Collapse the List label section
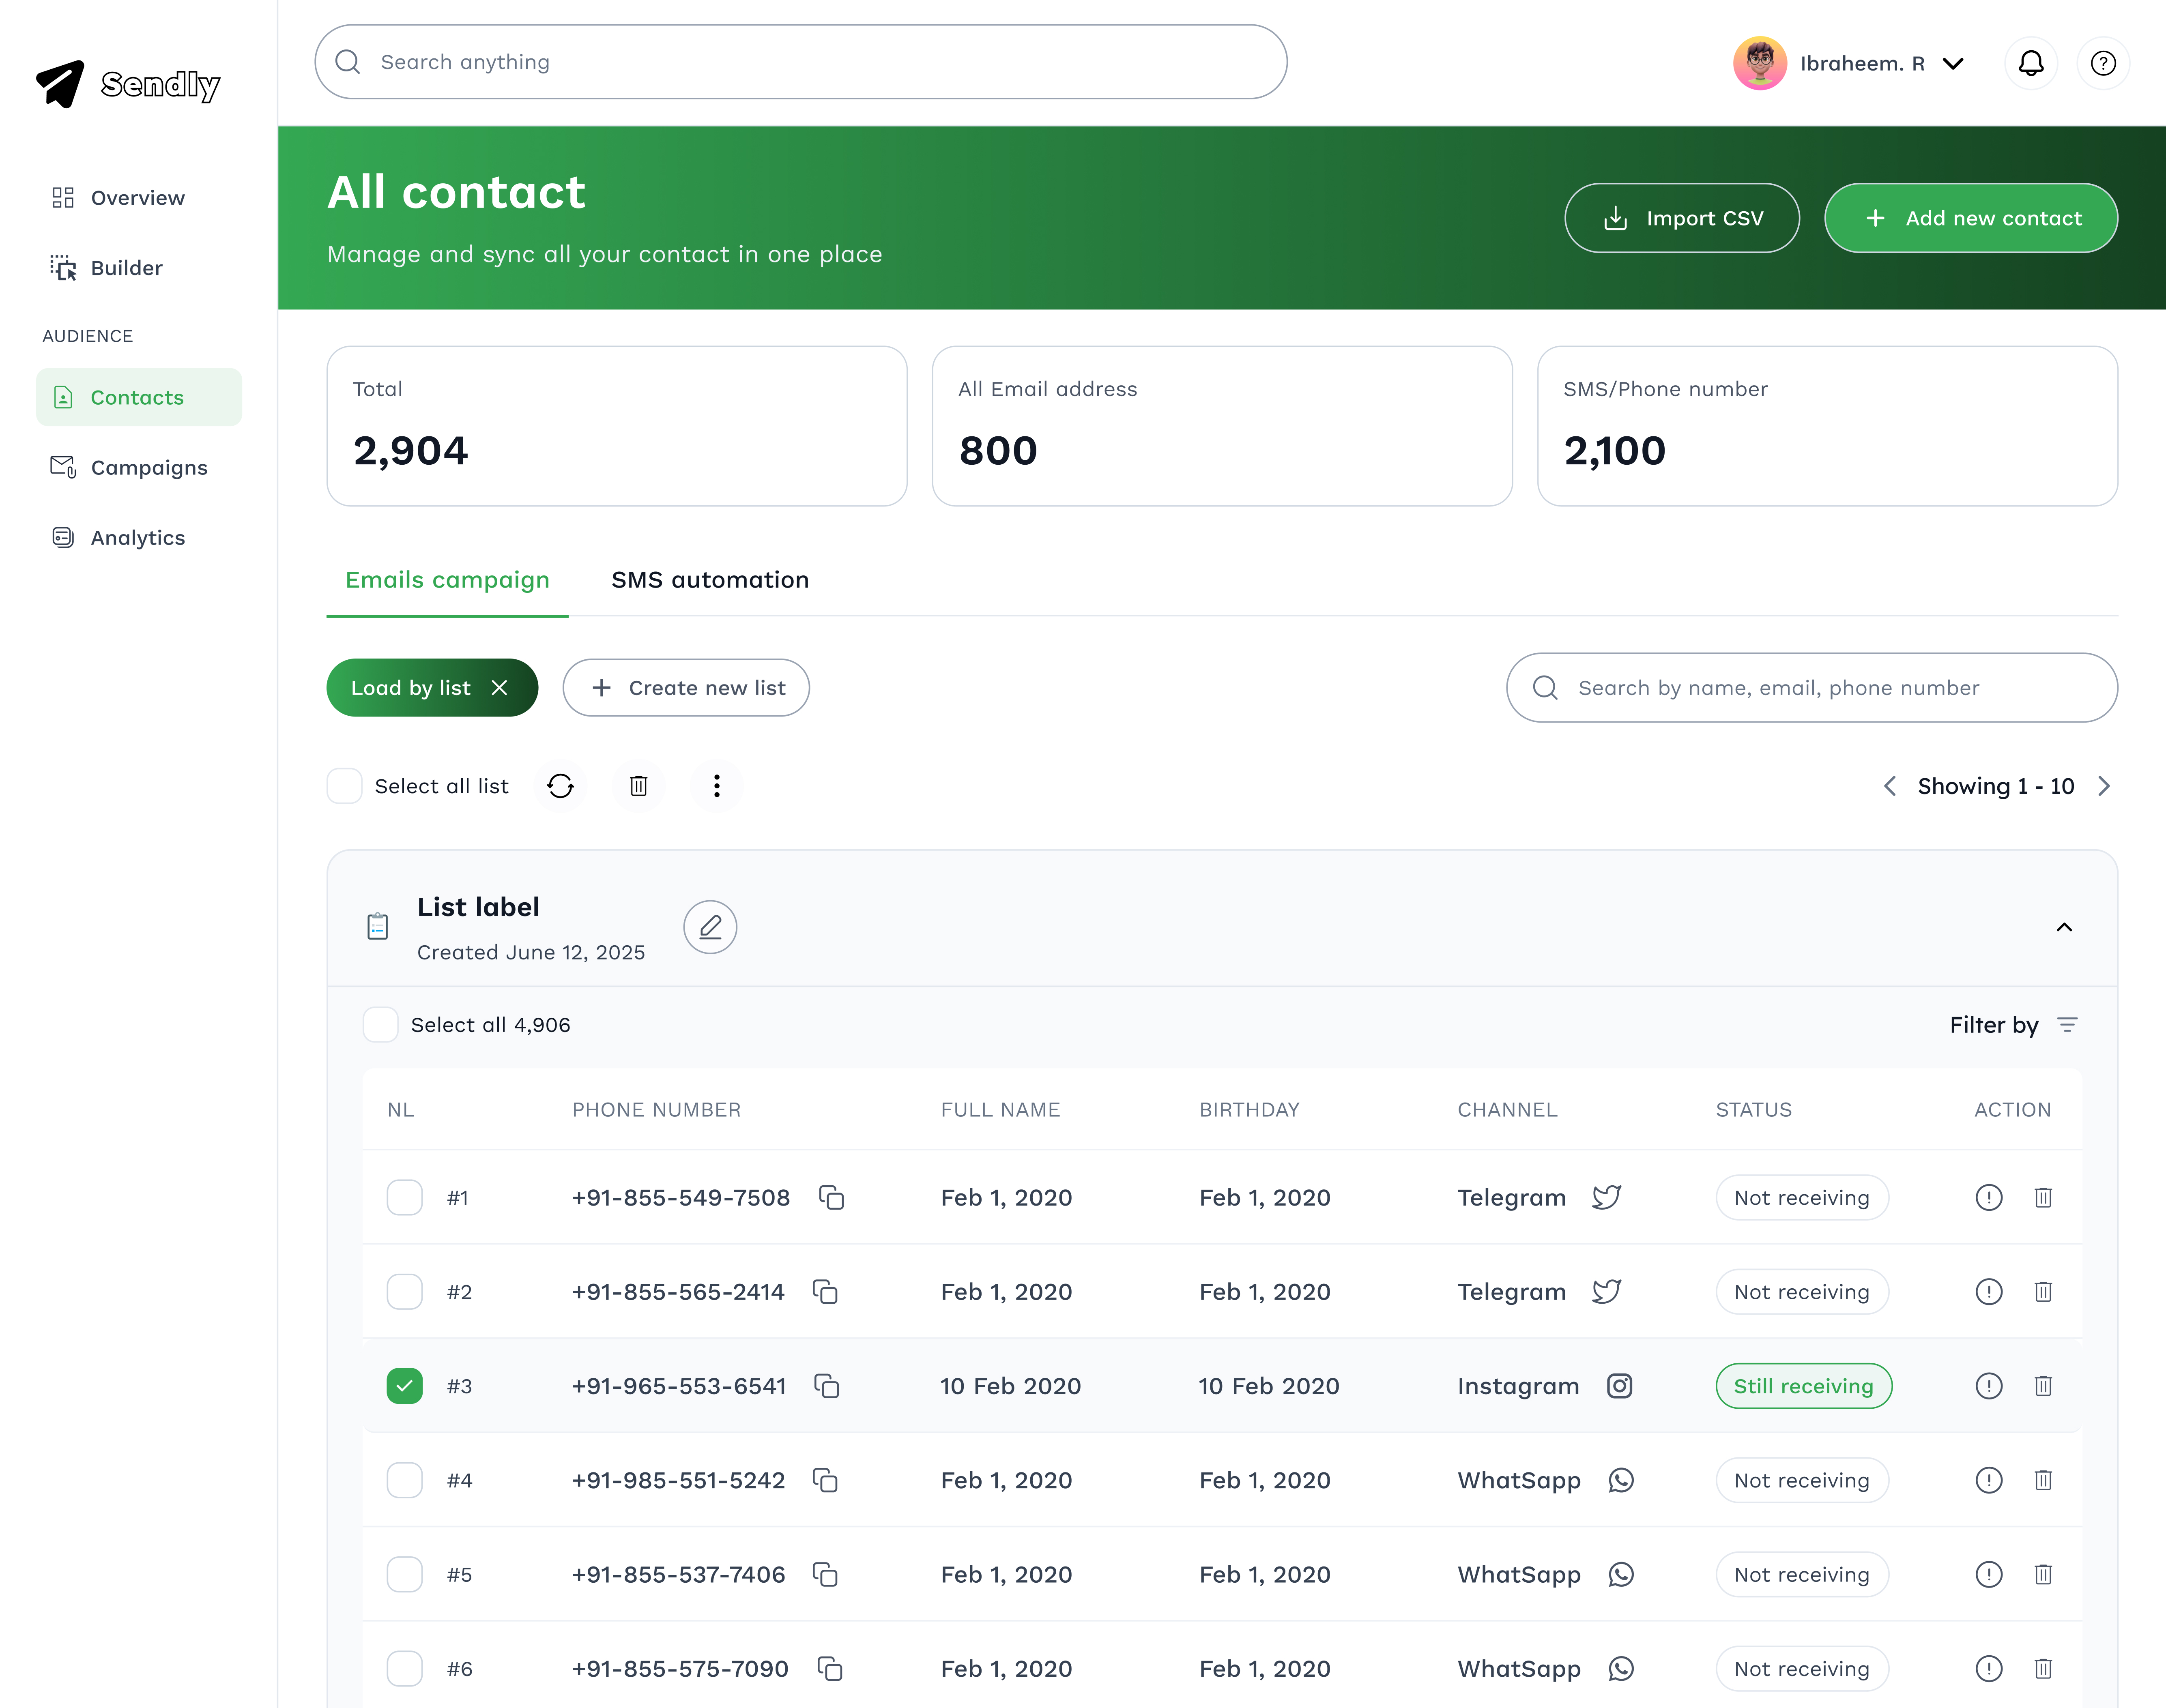This screenshot has height=1708, width=2166. tap(2064, 927)
